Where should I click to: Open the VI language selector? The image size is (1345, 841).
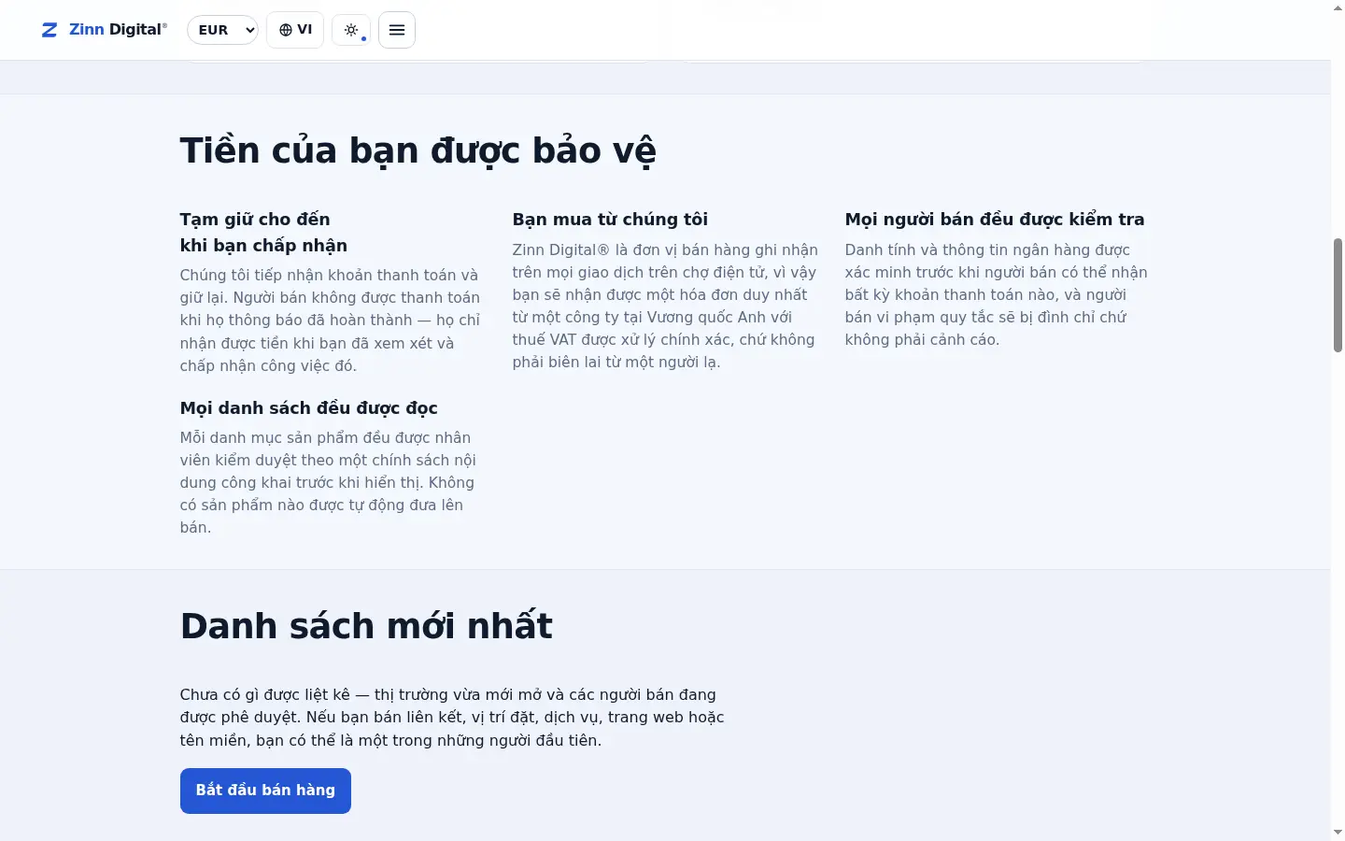click(295, 30)
